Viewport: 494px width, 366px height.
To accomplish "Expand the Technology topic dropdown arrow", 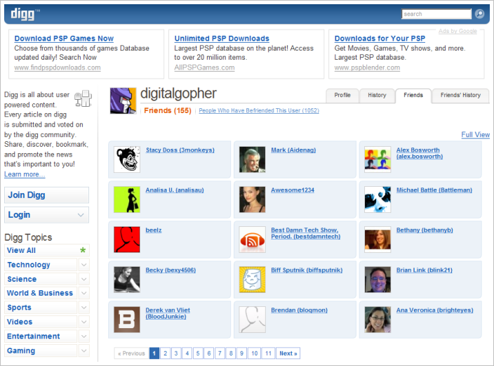I will 84,265.
